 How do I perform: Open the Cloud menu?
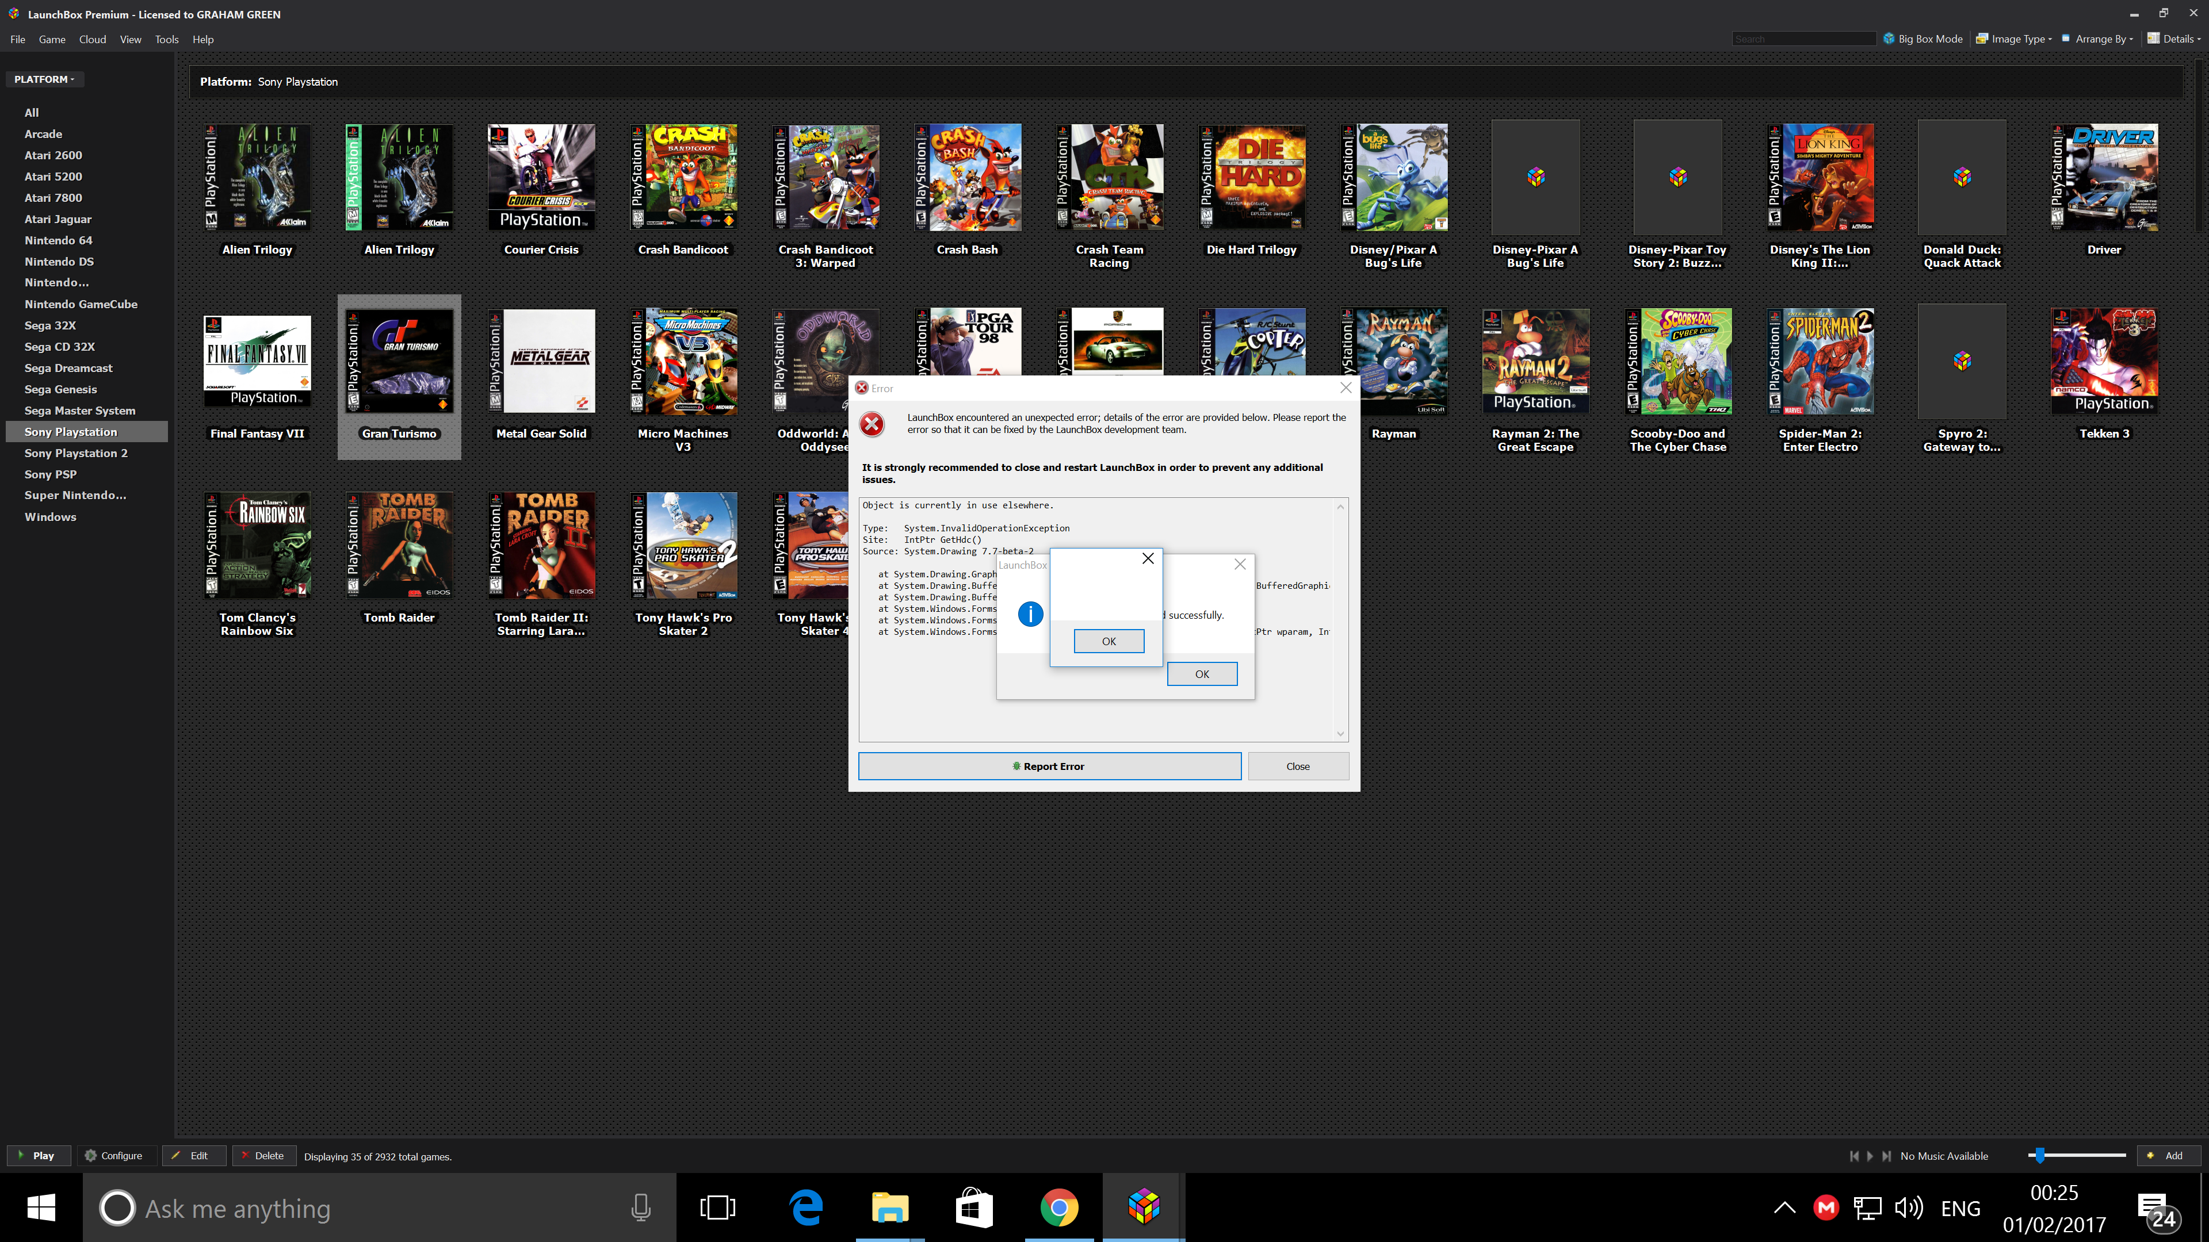click(x=93, y=40)
